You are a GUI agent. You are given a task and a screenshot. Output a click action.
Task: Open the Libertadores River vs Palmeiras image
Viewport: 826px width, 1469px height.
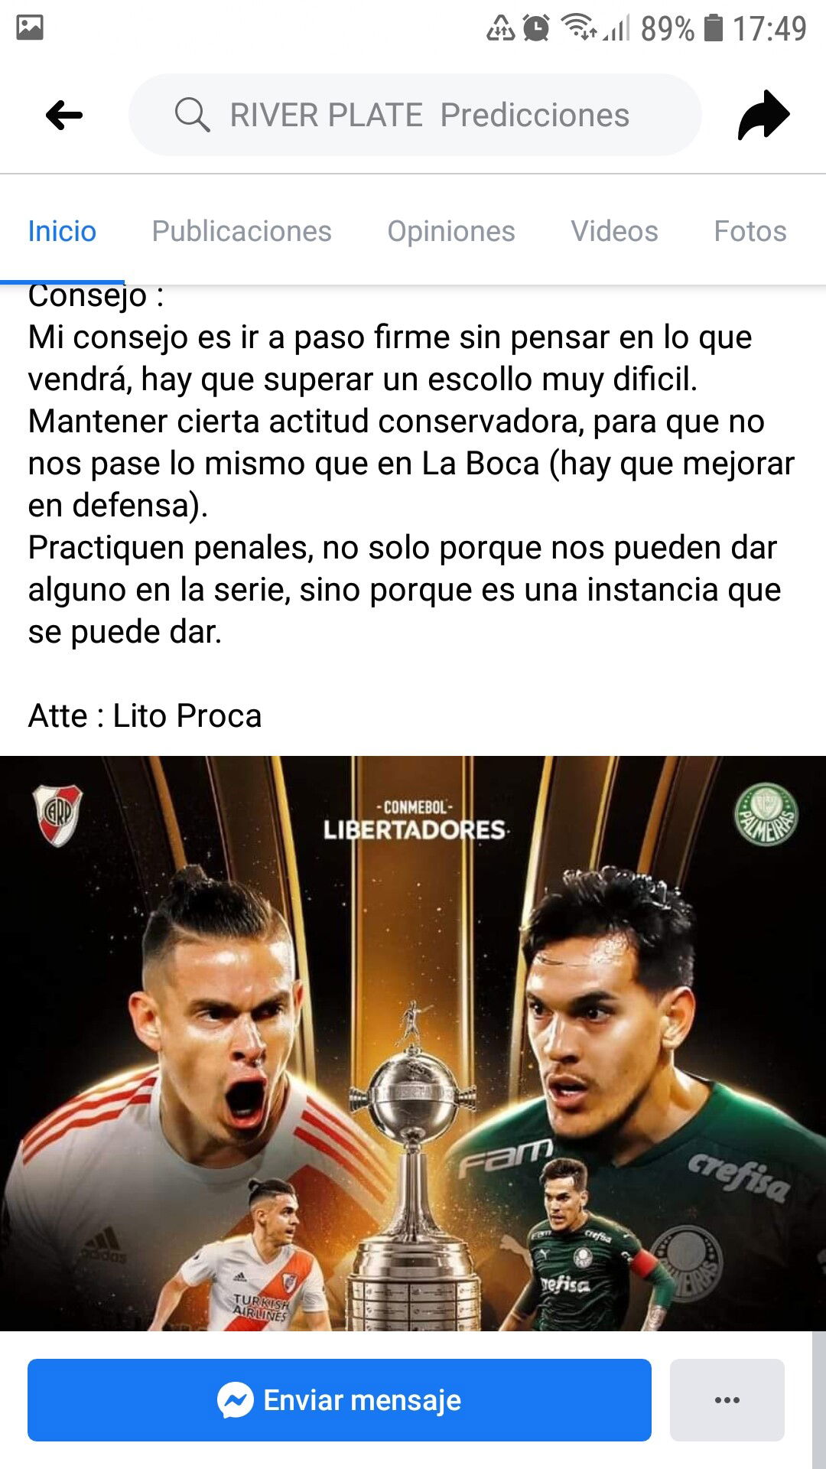[x=413, y=1043]
